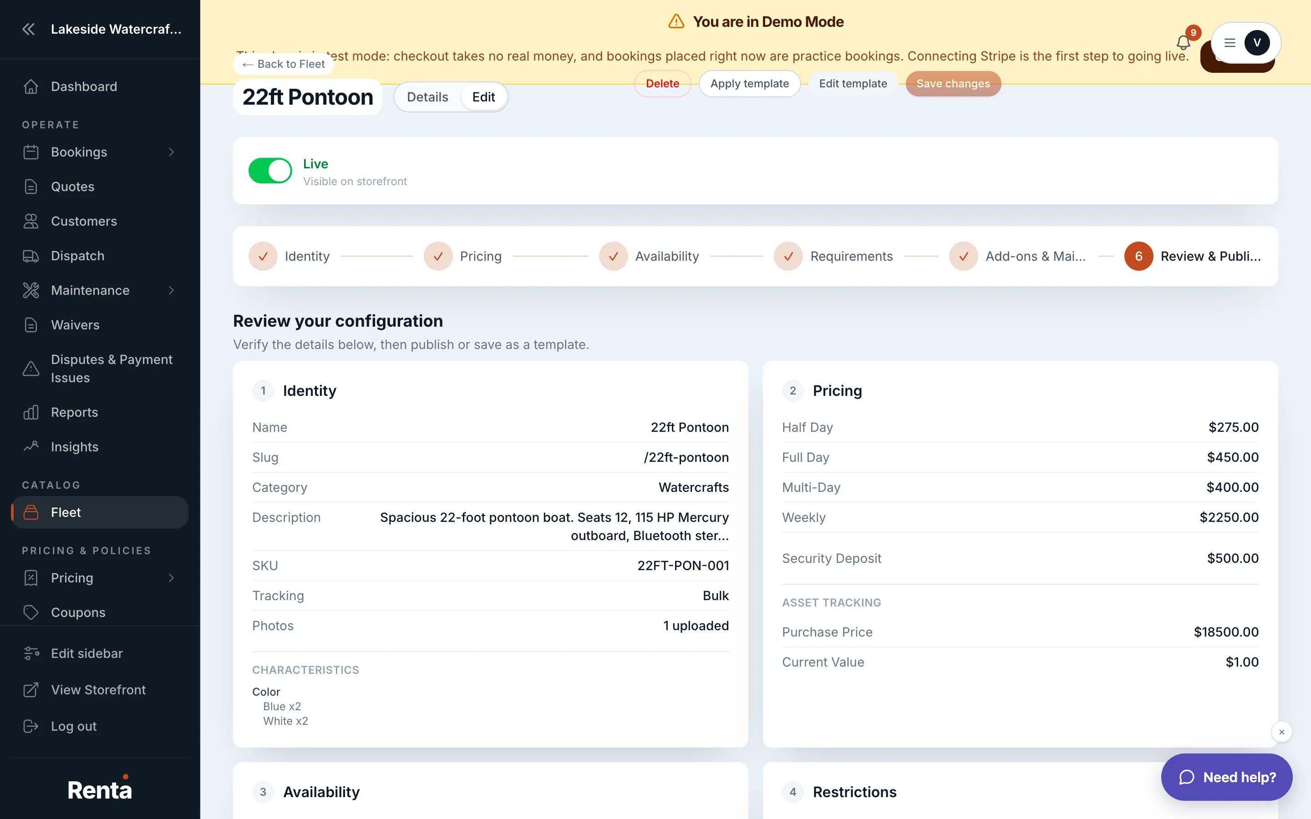Open hamburger menu beside V avatar
Screen dimensions: 1311x819
pos(1230,43)
